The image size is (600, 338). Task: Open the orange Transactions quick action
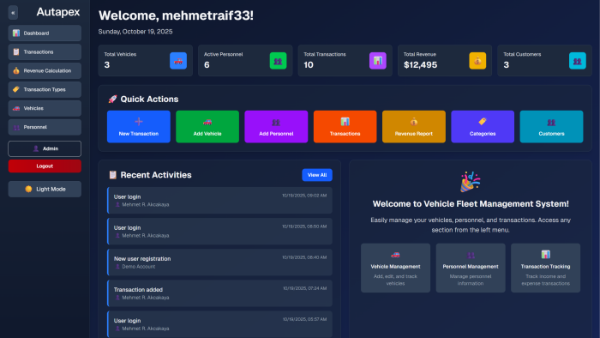(x=345, y=127)
